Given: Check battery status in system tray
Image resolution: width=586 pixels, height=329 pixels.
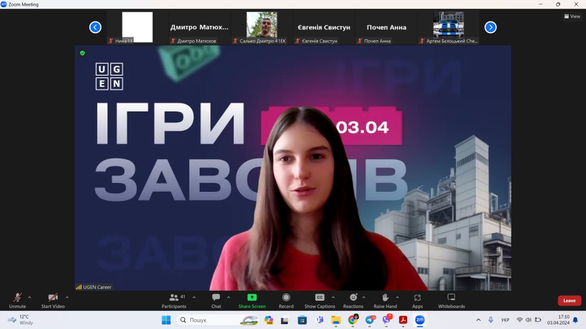Looking at the screenshot, I should [x=538, y=320].
